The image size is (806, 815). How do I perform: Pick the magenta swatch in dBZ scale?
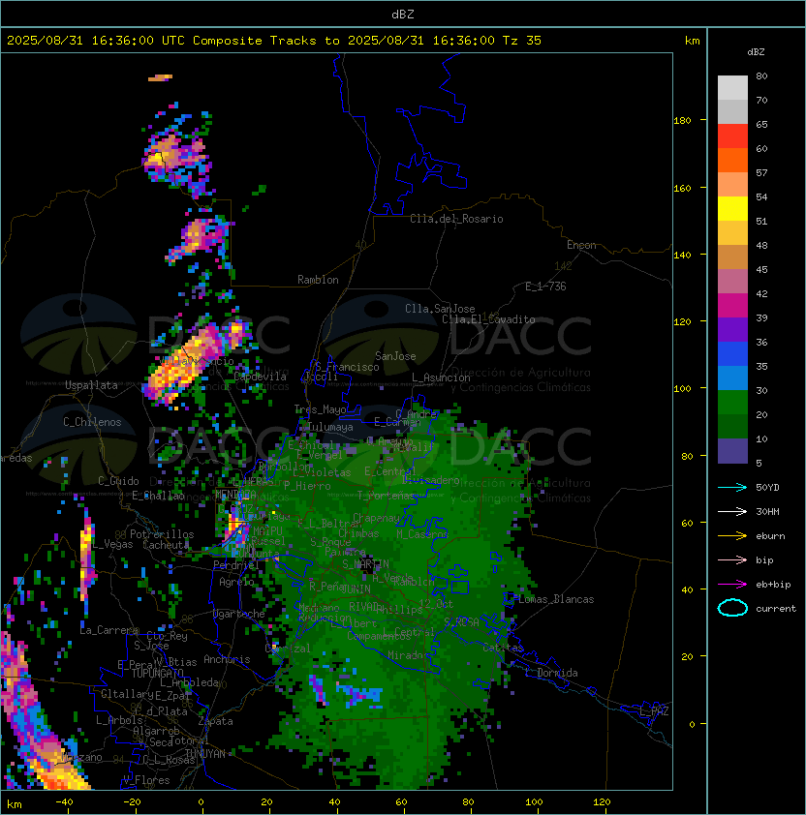pyautogui.click(x=732, y=305)
